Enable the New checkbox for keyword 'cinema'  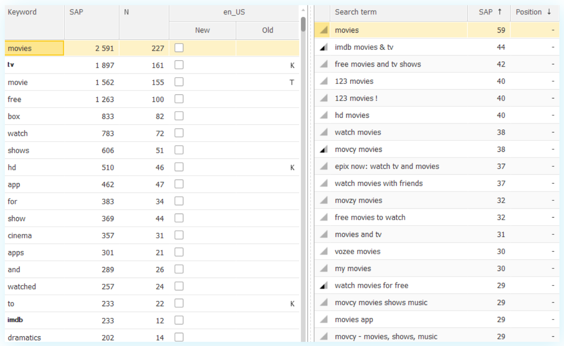coord(179,235)
